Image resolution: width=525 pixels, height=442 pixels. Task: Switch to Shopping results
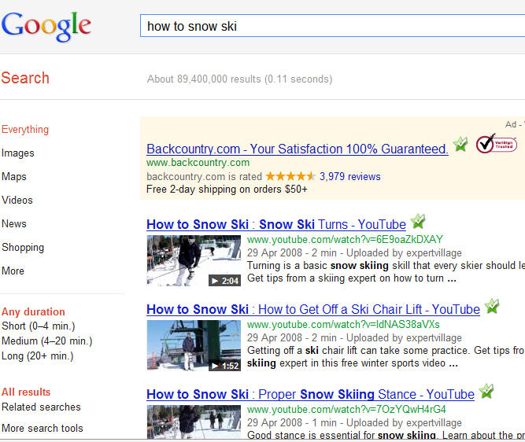click(x=23, y=247)
